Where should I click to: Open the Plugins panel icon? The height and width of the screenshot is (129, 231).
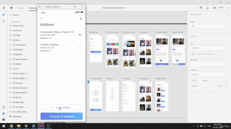4,119
